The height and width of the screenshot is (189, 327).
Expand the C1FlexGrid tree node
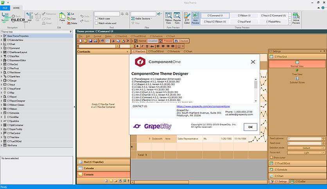[2, 64]
